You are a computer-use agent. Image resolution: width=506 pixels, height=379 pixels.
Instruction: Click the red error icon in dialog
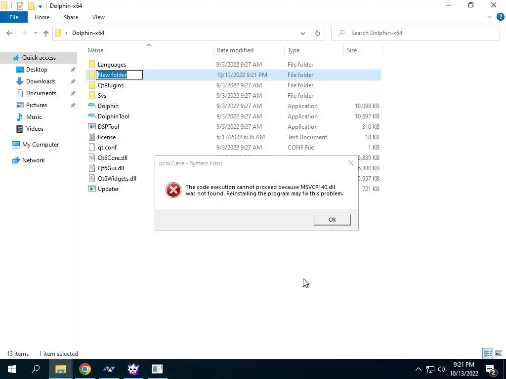pos(173,190)
